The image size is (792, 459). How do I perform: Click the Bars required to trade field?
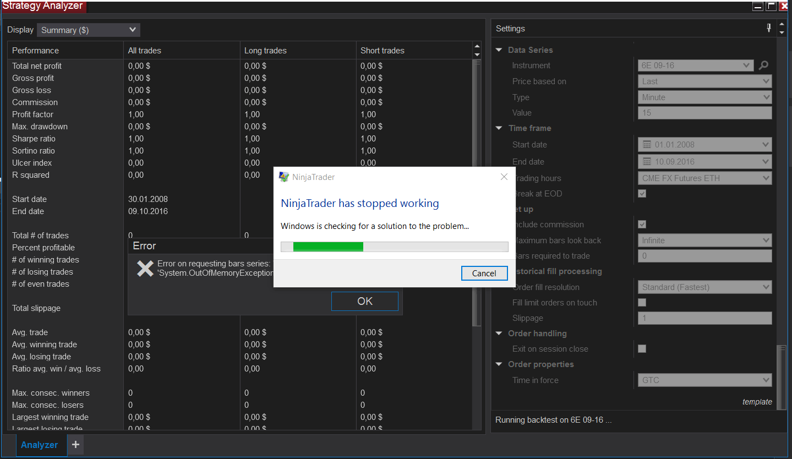[x=705, y=256]
